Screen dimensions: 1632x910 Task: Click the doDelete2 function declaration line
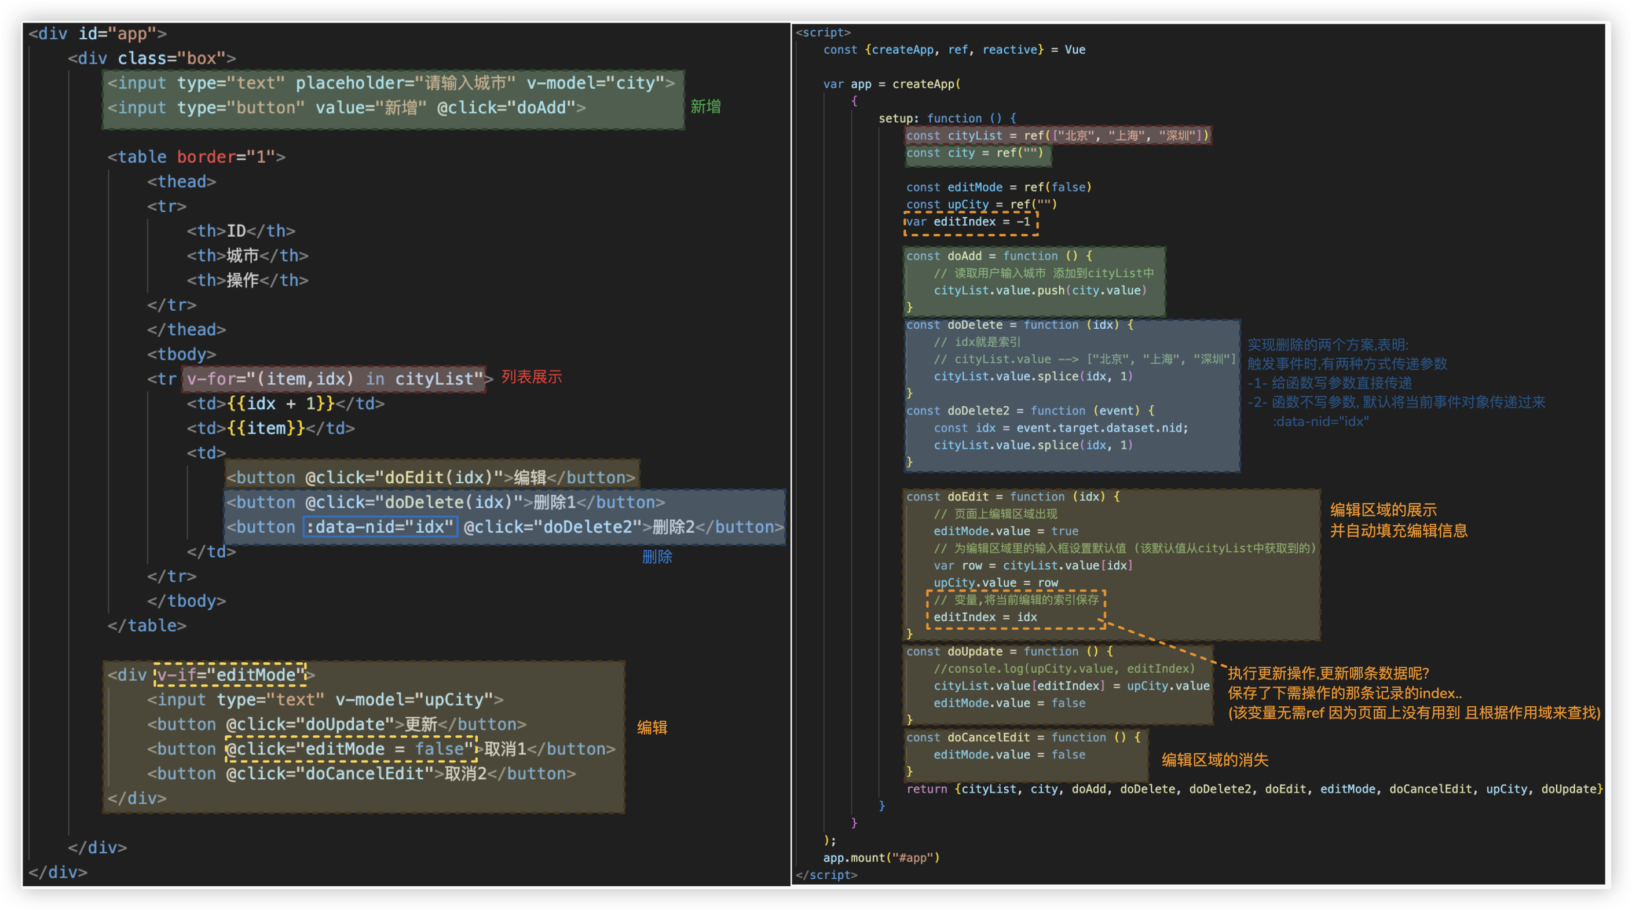pyautogui.click(x=1030, y=410)
